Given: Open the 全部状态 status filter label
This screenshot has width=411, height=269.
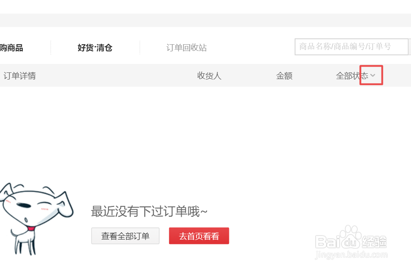Looking at the screenshot, I should 352,76.
